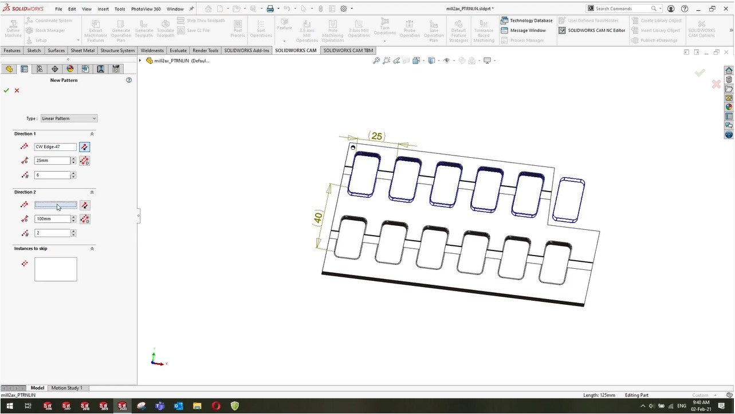Open the New Pattern help icon

[129, 80]
